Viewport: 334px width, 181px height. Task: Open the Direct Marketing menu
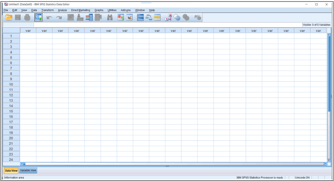(x=81, y=10)
